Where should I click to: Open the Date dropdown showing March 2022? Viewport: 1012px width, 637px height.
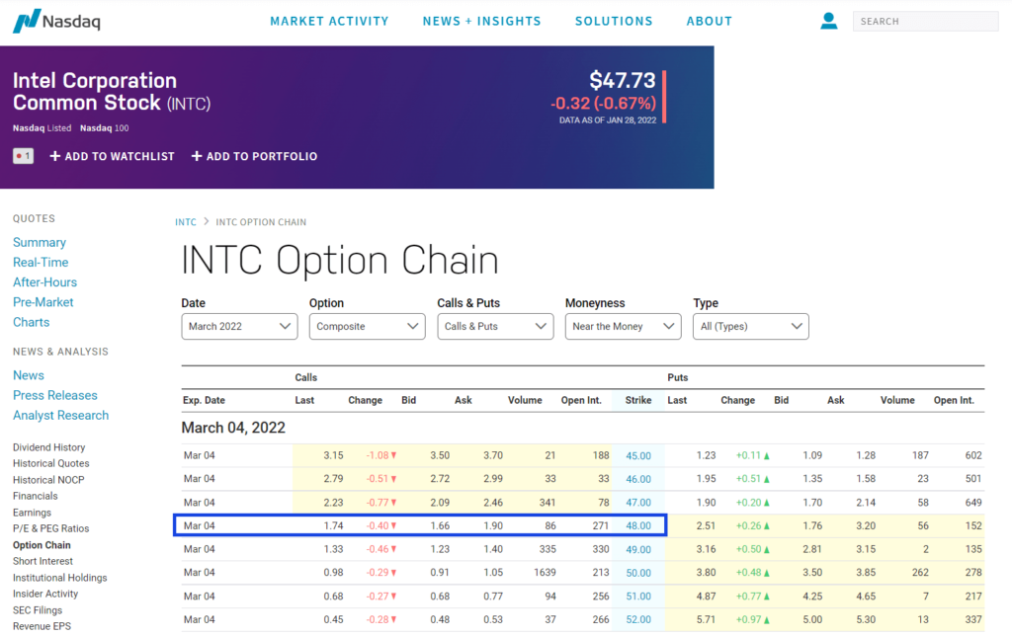pyautogui.click(x=239, y=326)
